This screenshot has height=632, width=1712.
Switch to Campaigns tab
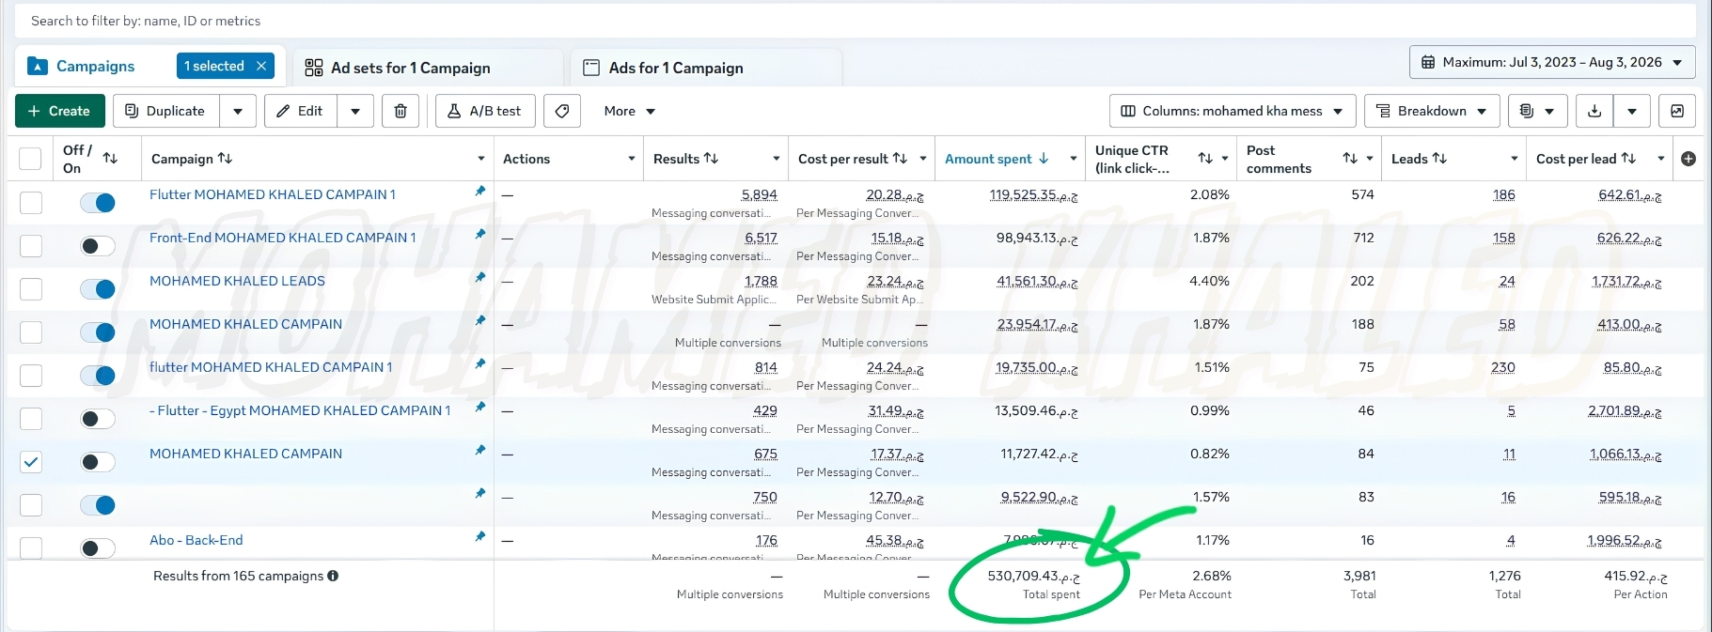[95, 66]
